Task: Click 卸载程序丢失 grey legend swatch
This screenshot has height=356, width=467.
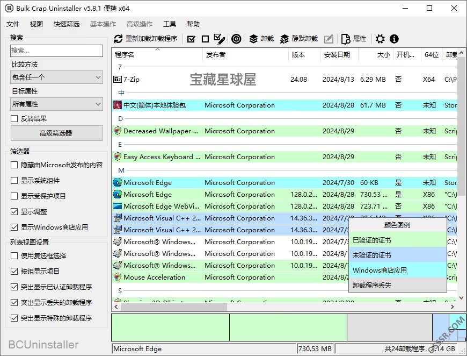Action: (397, 285)
